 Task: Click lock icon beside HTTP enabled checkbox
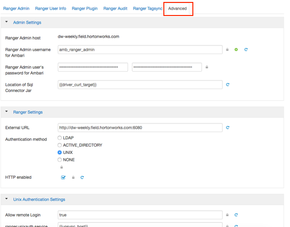point(73,177)
